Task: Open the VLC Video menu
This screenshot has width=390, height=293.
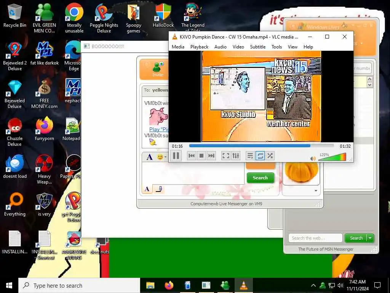Action: point(238,47)
